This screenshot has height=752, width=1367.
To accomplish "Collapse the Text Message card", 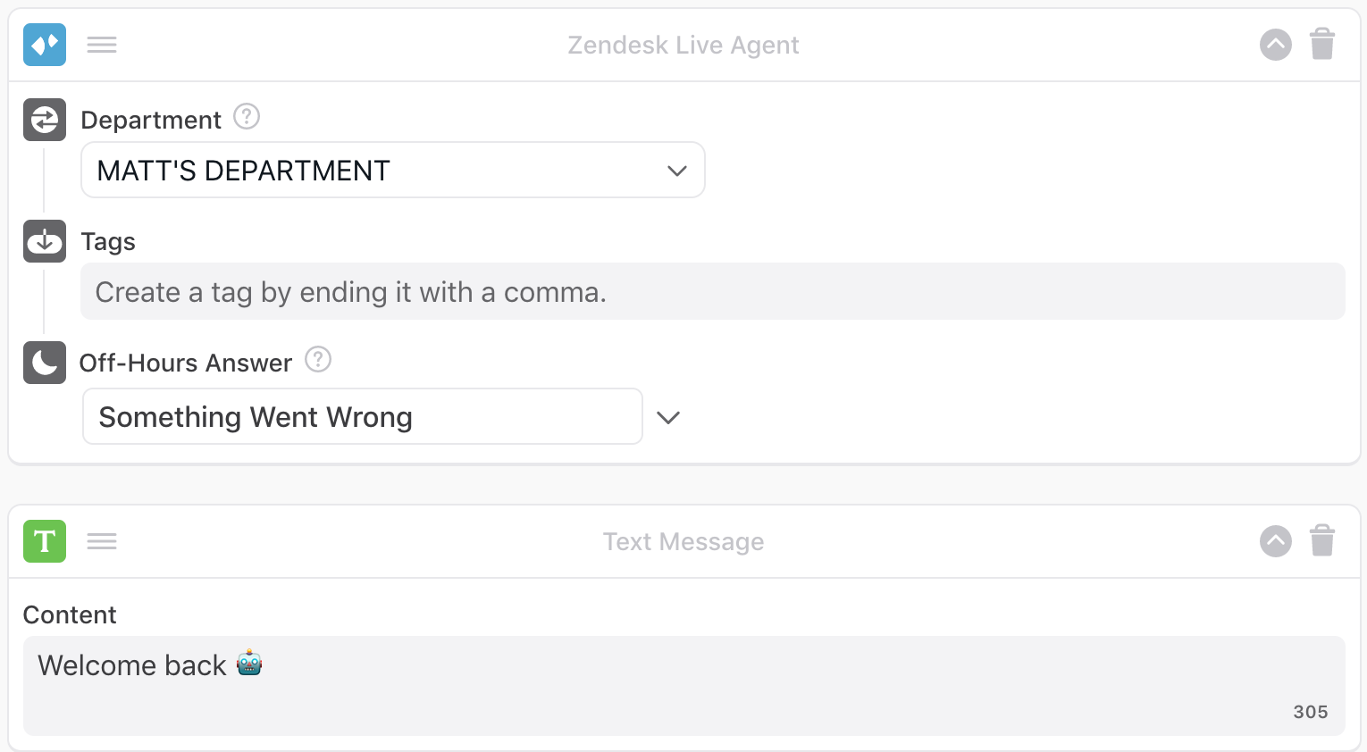I will point(1276,541).
